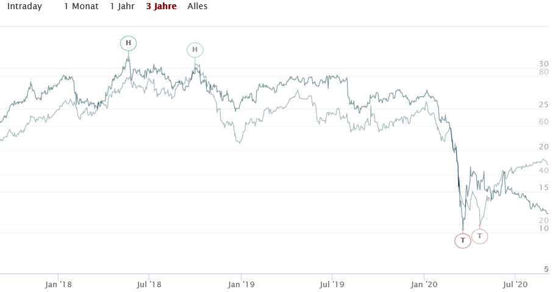Select the Jan '20 axis label
Screen dimensions: 555x292
pyautogui.click(x=424, y=283)
